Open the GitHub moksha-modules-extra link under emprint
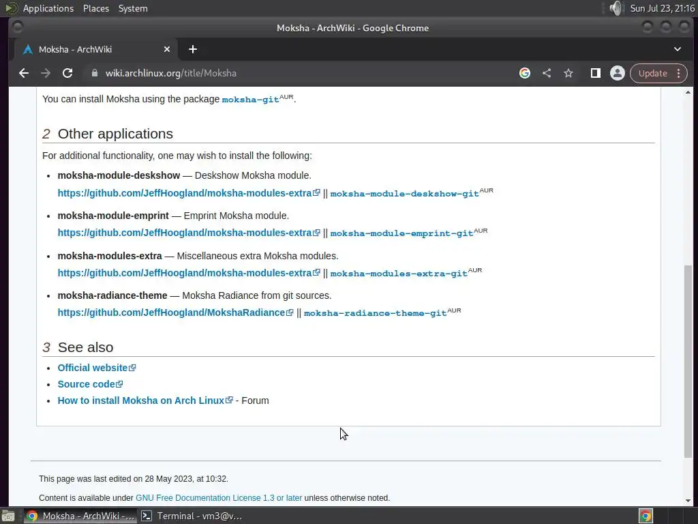698x524 pixels. click(189, 233)
